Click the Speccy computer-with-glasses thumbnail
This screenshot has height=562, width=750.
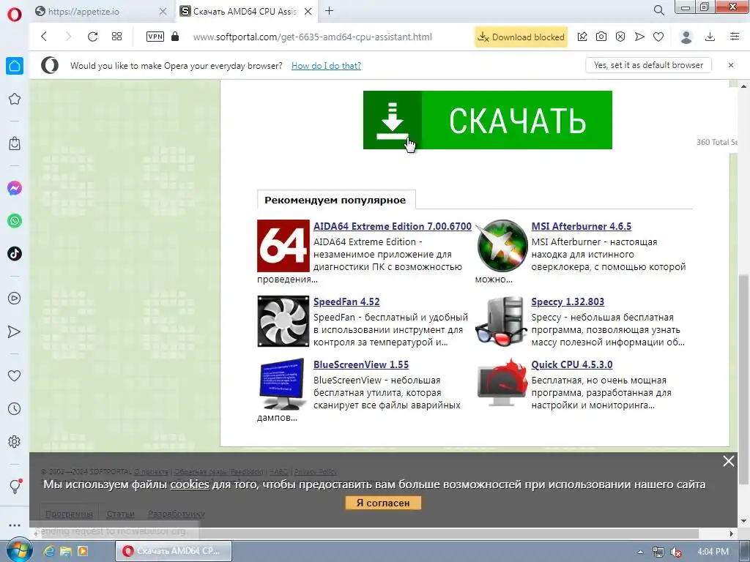[x=501, y=321]
